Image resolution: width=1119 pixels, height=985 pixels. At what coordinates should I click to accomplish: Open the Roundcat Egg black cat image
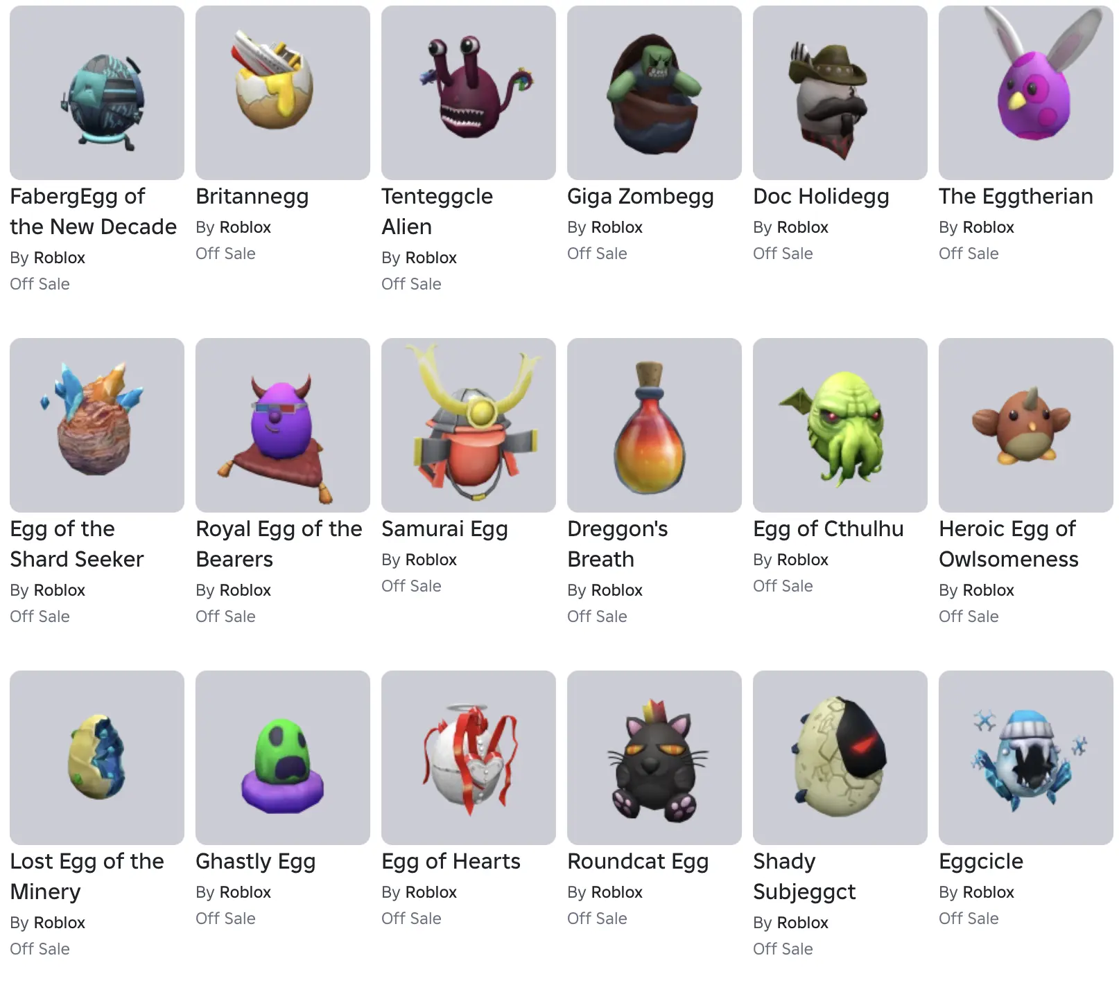654,758
